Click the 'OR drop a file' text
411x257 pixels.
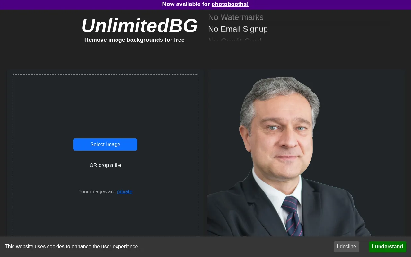point(105,165)
